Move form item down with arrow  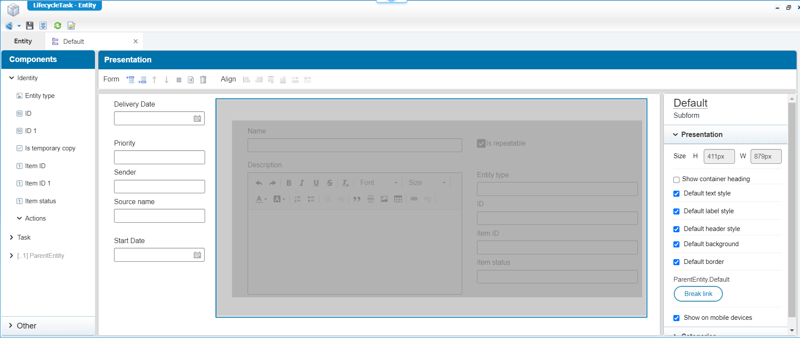click(x=167, y=80)
